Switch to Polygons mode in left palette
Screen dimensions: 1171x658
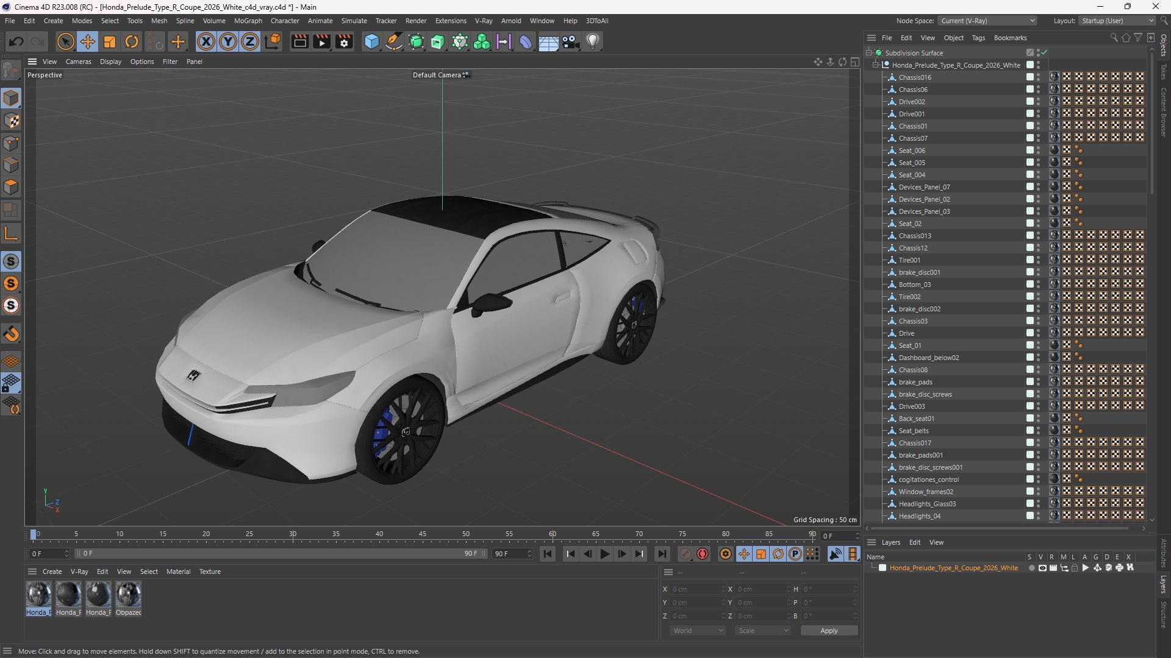click(11, 187)
